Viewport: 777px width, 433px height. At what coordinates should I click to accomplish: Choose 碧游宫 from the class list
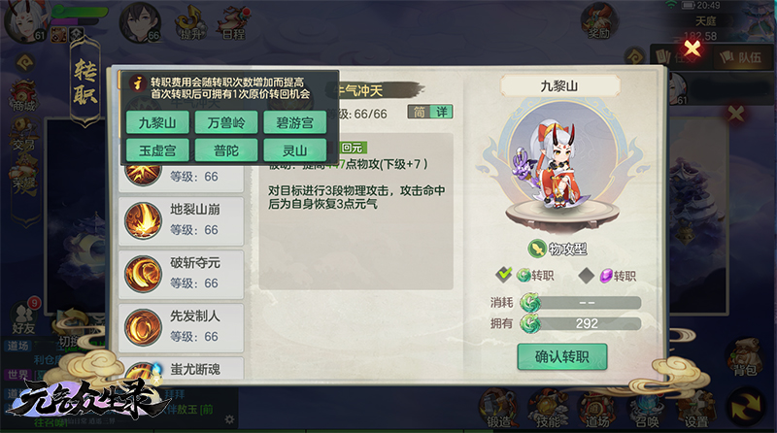click(x=295, y=122)
